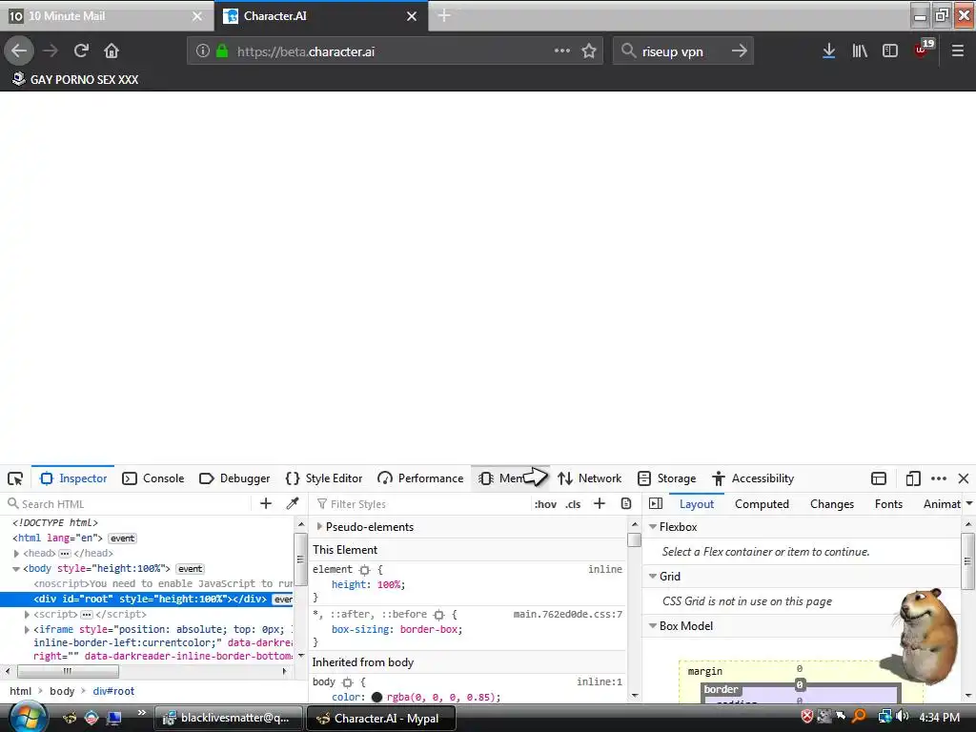Select the Layout sidebar tab
976x732 pixels.
[x=697, y=503]
